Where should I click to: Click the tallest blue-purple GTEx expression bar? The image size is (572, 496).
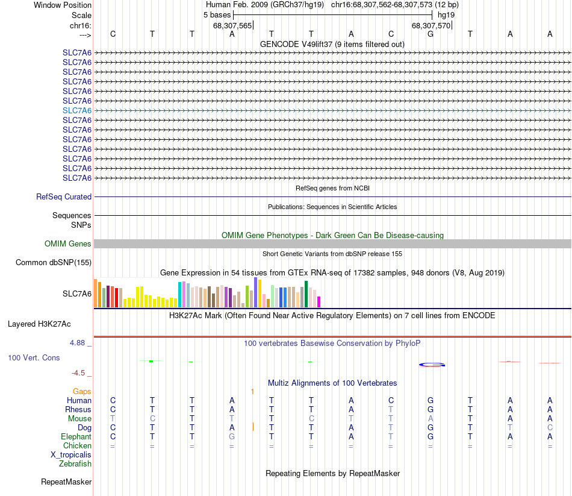click(x=256, y=292)
